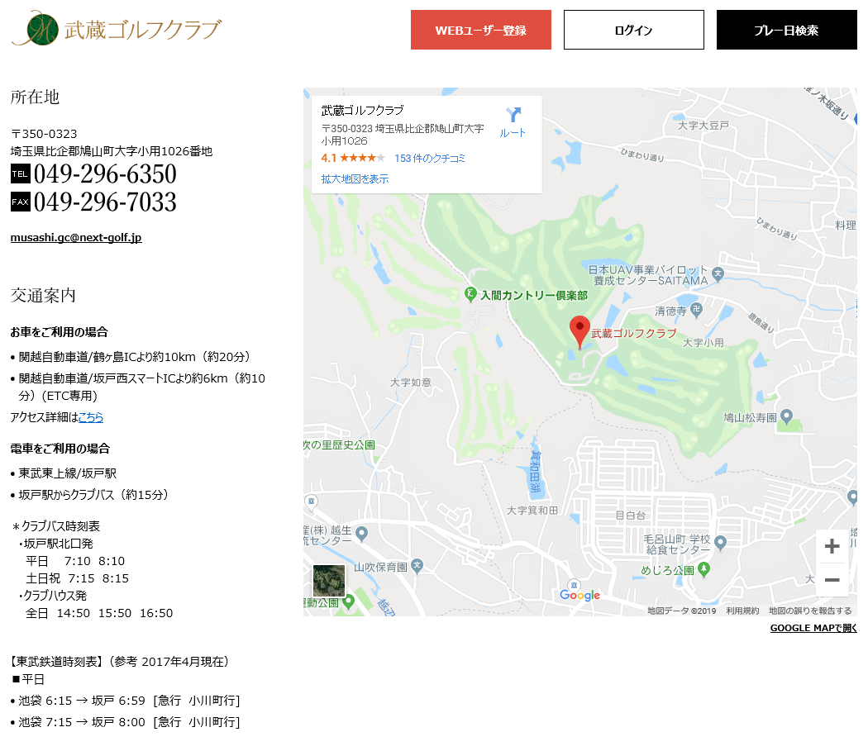Click the red 武蔵ゴルフクラブ map pin
This screenshot has height=751, width=868.
pyautogui.click(x=579, y=332)
